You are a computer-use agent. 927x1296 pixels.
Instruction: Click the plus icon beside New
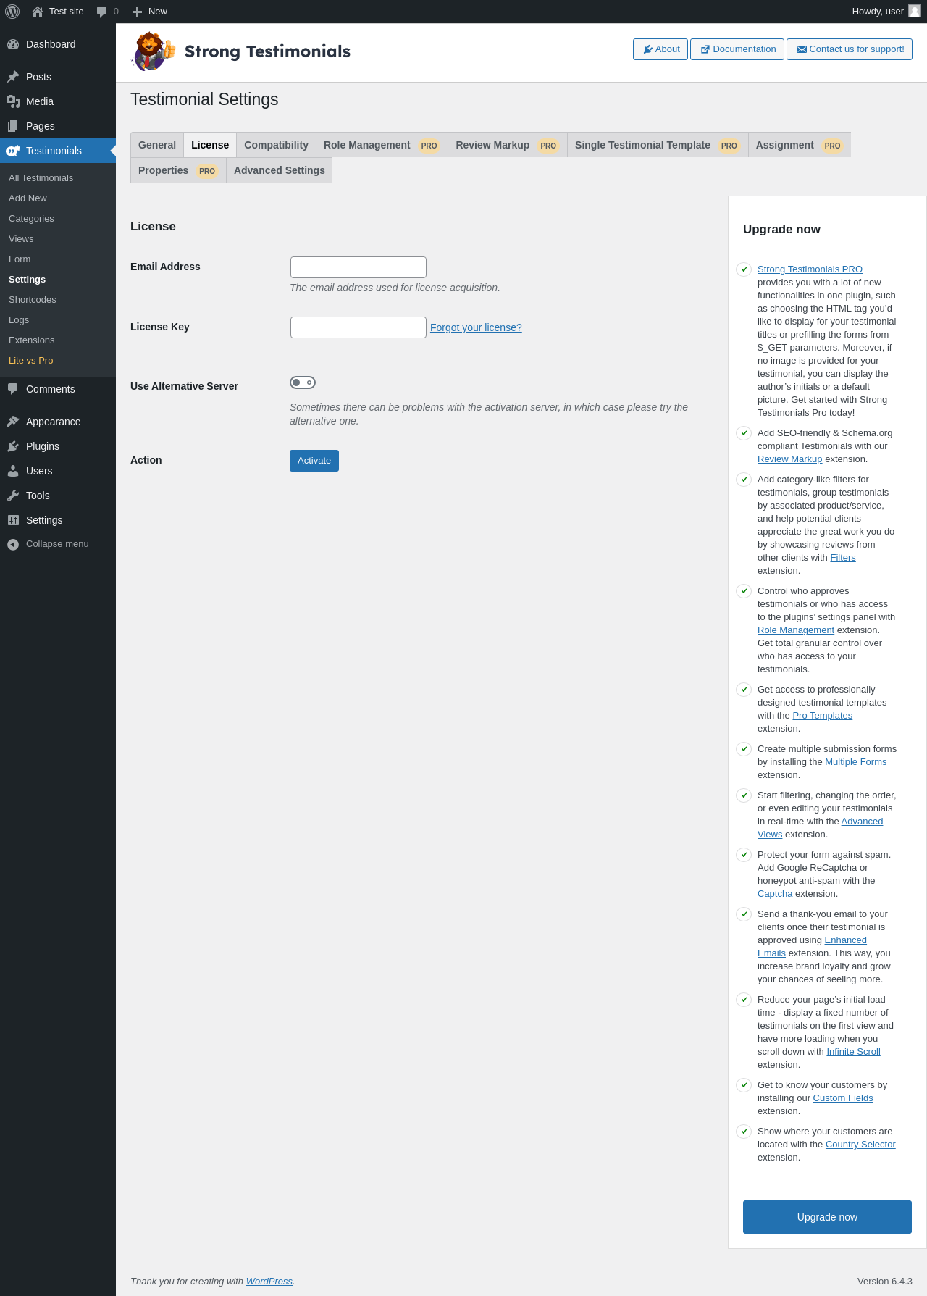coord(137,12)
